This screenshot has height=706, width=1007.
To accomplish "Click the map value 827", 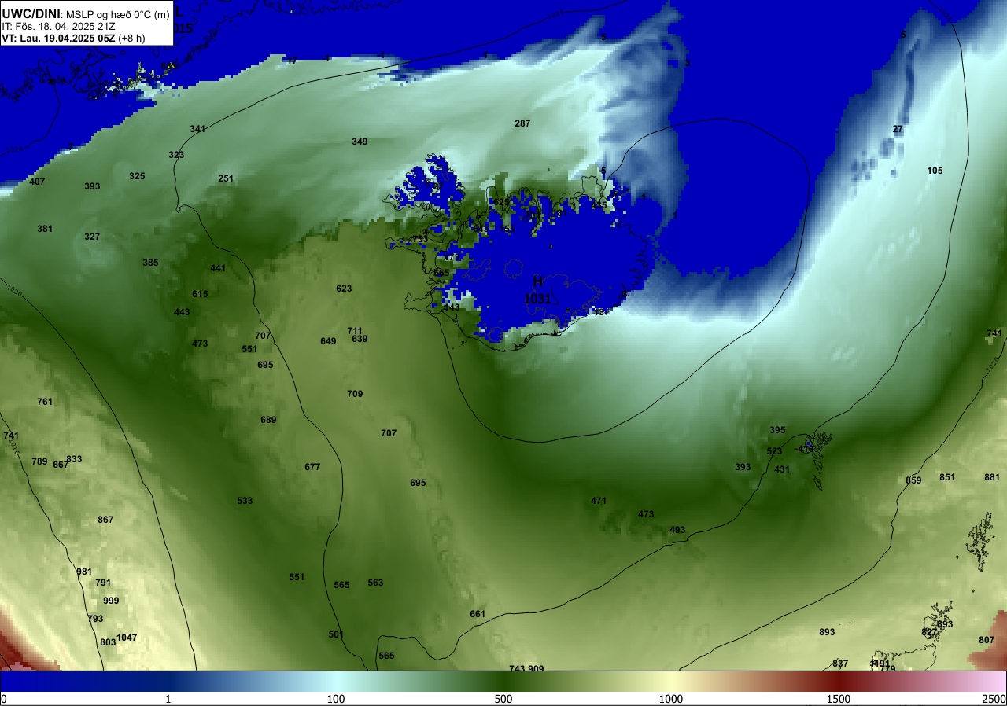I will [929, 632].
